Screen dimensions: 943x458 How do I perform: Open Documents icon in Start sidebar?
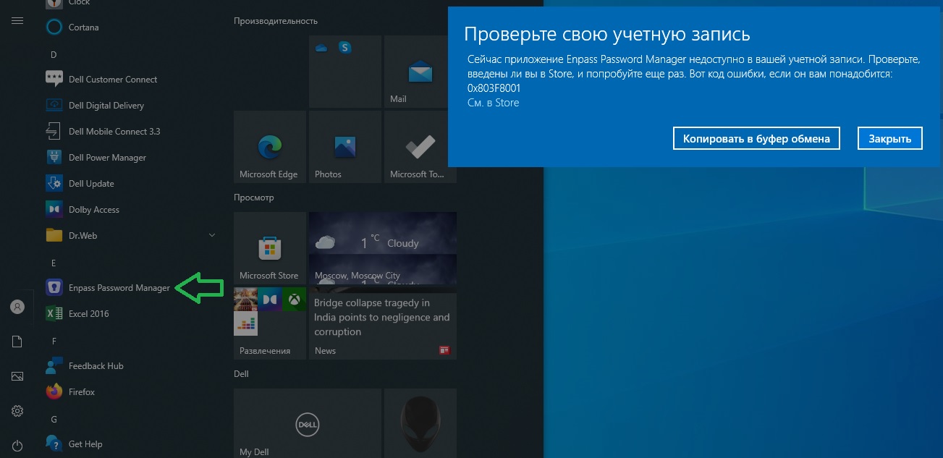click(x=17, y=342)
